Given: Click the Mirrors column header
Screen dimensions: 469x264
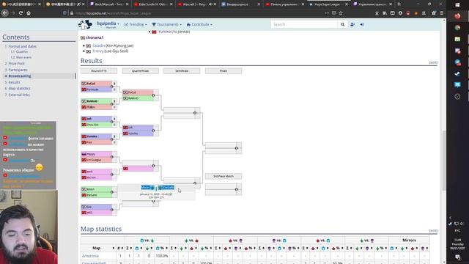Looking at the screenshot, I should point(409,241).
